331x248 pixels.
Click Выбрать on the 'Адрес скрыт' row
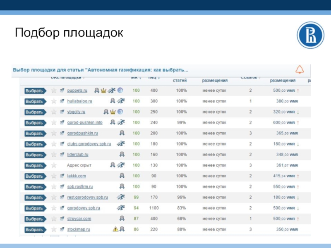coord(35,166)
